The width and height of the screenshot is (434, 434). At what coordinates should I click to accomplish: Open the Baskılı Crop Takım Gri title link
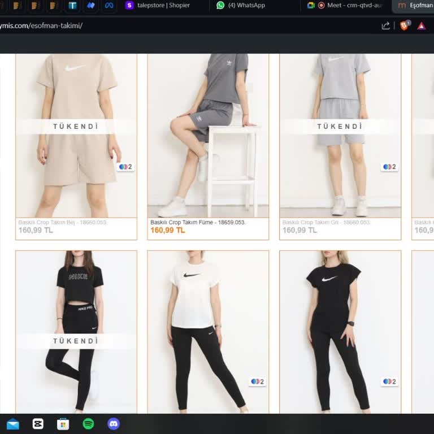pyautogui.click(x=326, y=222)
